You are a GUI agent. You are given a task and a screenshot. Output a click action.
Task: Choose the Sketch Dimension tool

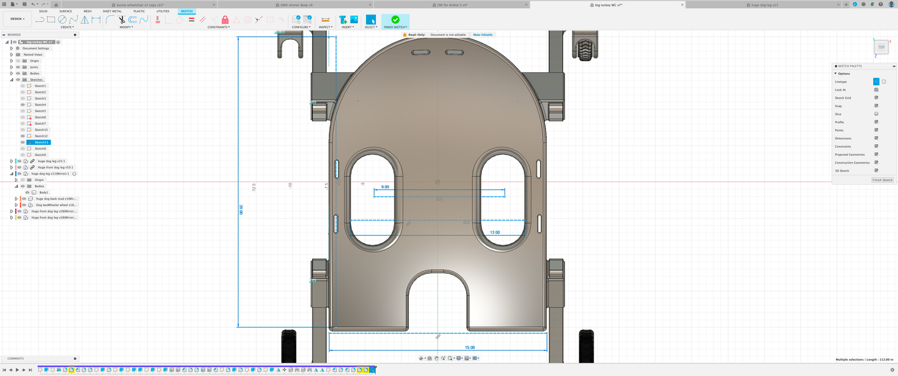pyautogui.click(x=96, y=20)
